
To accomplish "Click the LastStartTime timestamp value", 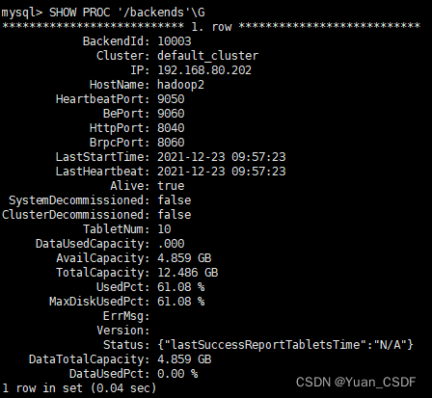I will coord(222,157).
